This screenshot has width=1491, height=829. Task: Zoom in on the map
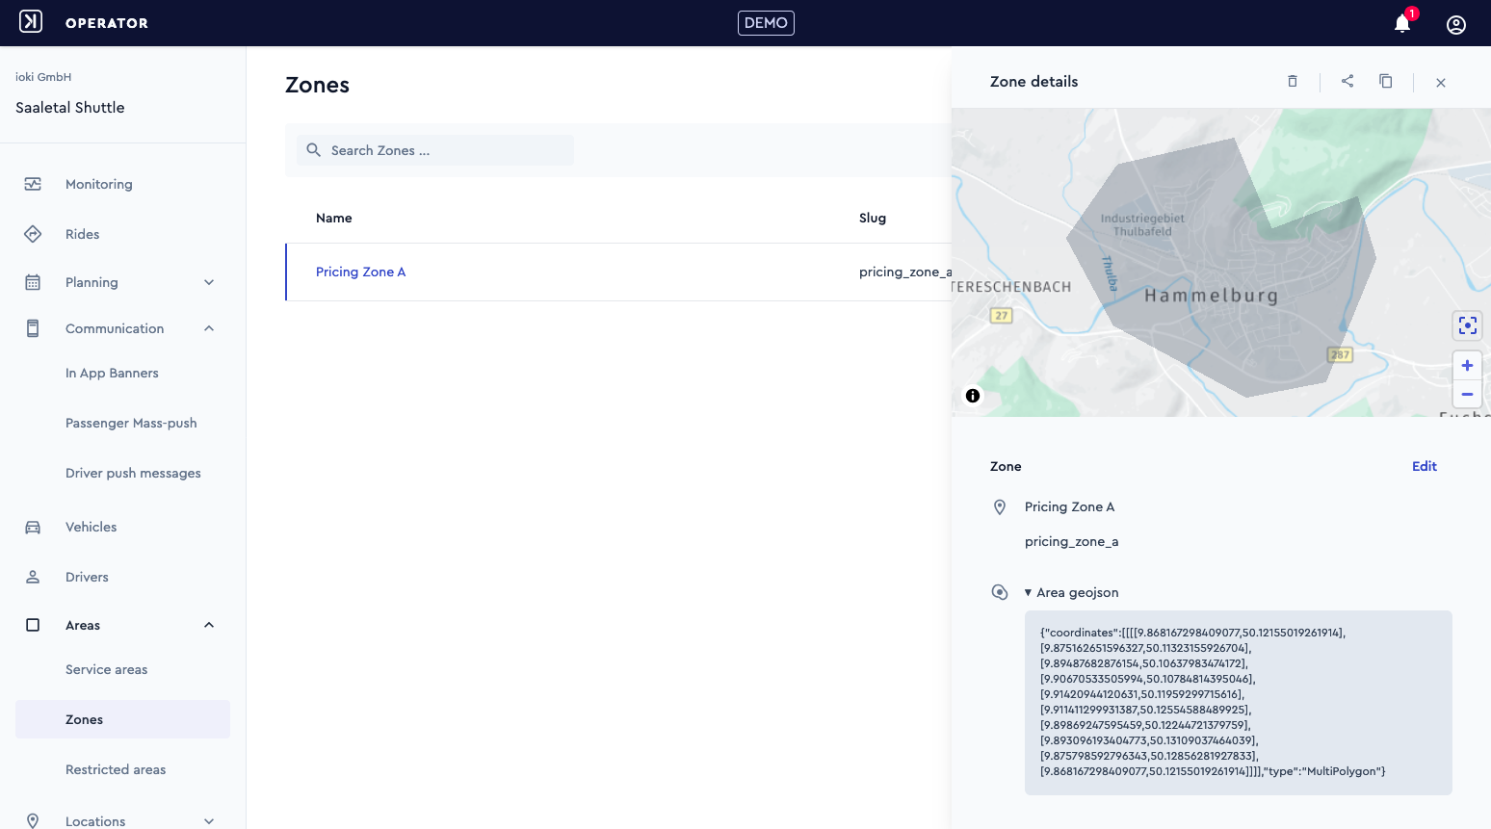click(x=1467, y=365)
